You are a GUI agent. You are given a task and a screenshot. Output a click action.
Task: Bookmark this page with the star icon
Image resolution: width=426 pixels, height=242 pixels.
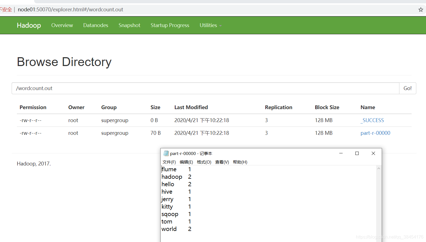(x=420, y=10)
